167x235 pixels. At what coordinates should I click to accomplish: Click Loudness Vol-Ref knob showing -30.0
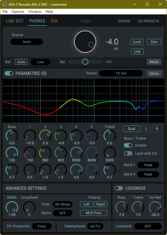[x=155, y=207]
